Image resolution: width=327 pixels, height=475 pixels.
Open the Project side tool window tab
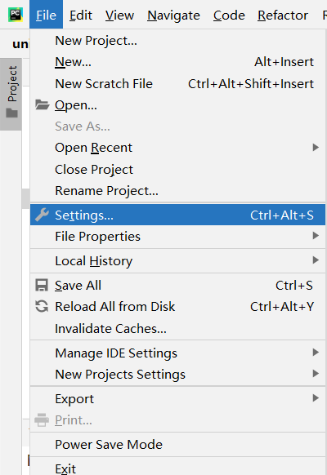click(x=11, y=94)
